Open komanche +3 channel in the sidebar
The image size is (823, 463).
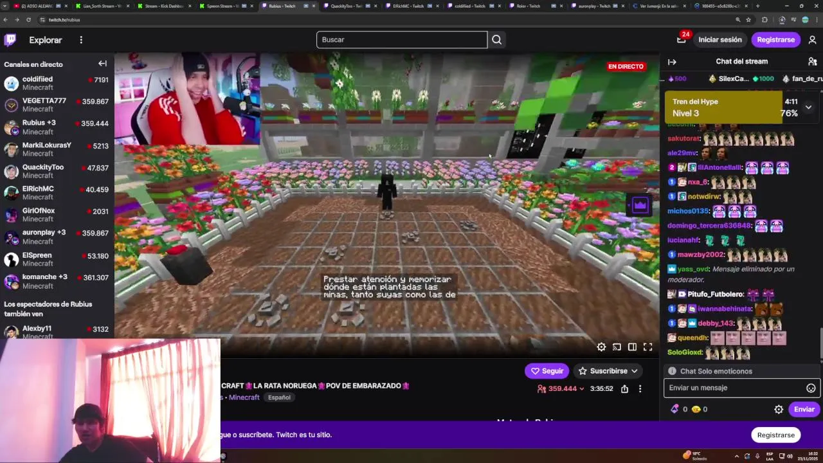57,281
